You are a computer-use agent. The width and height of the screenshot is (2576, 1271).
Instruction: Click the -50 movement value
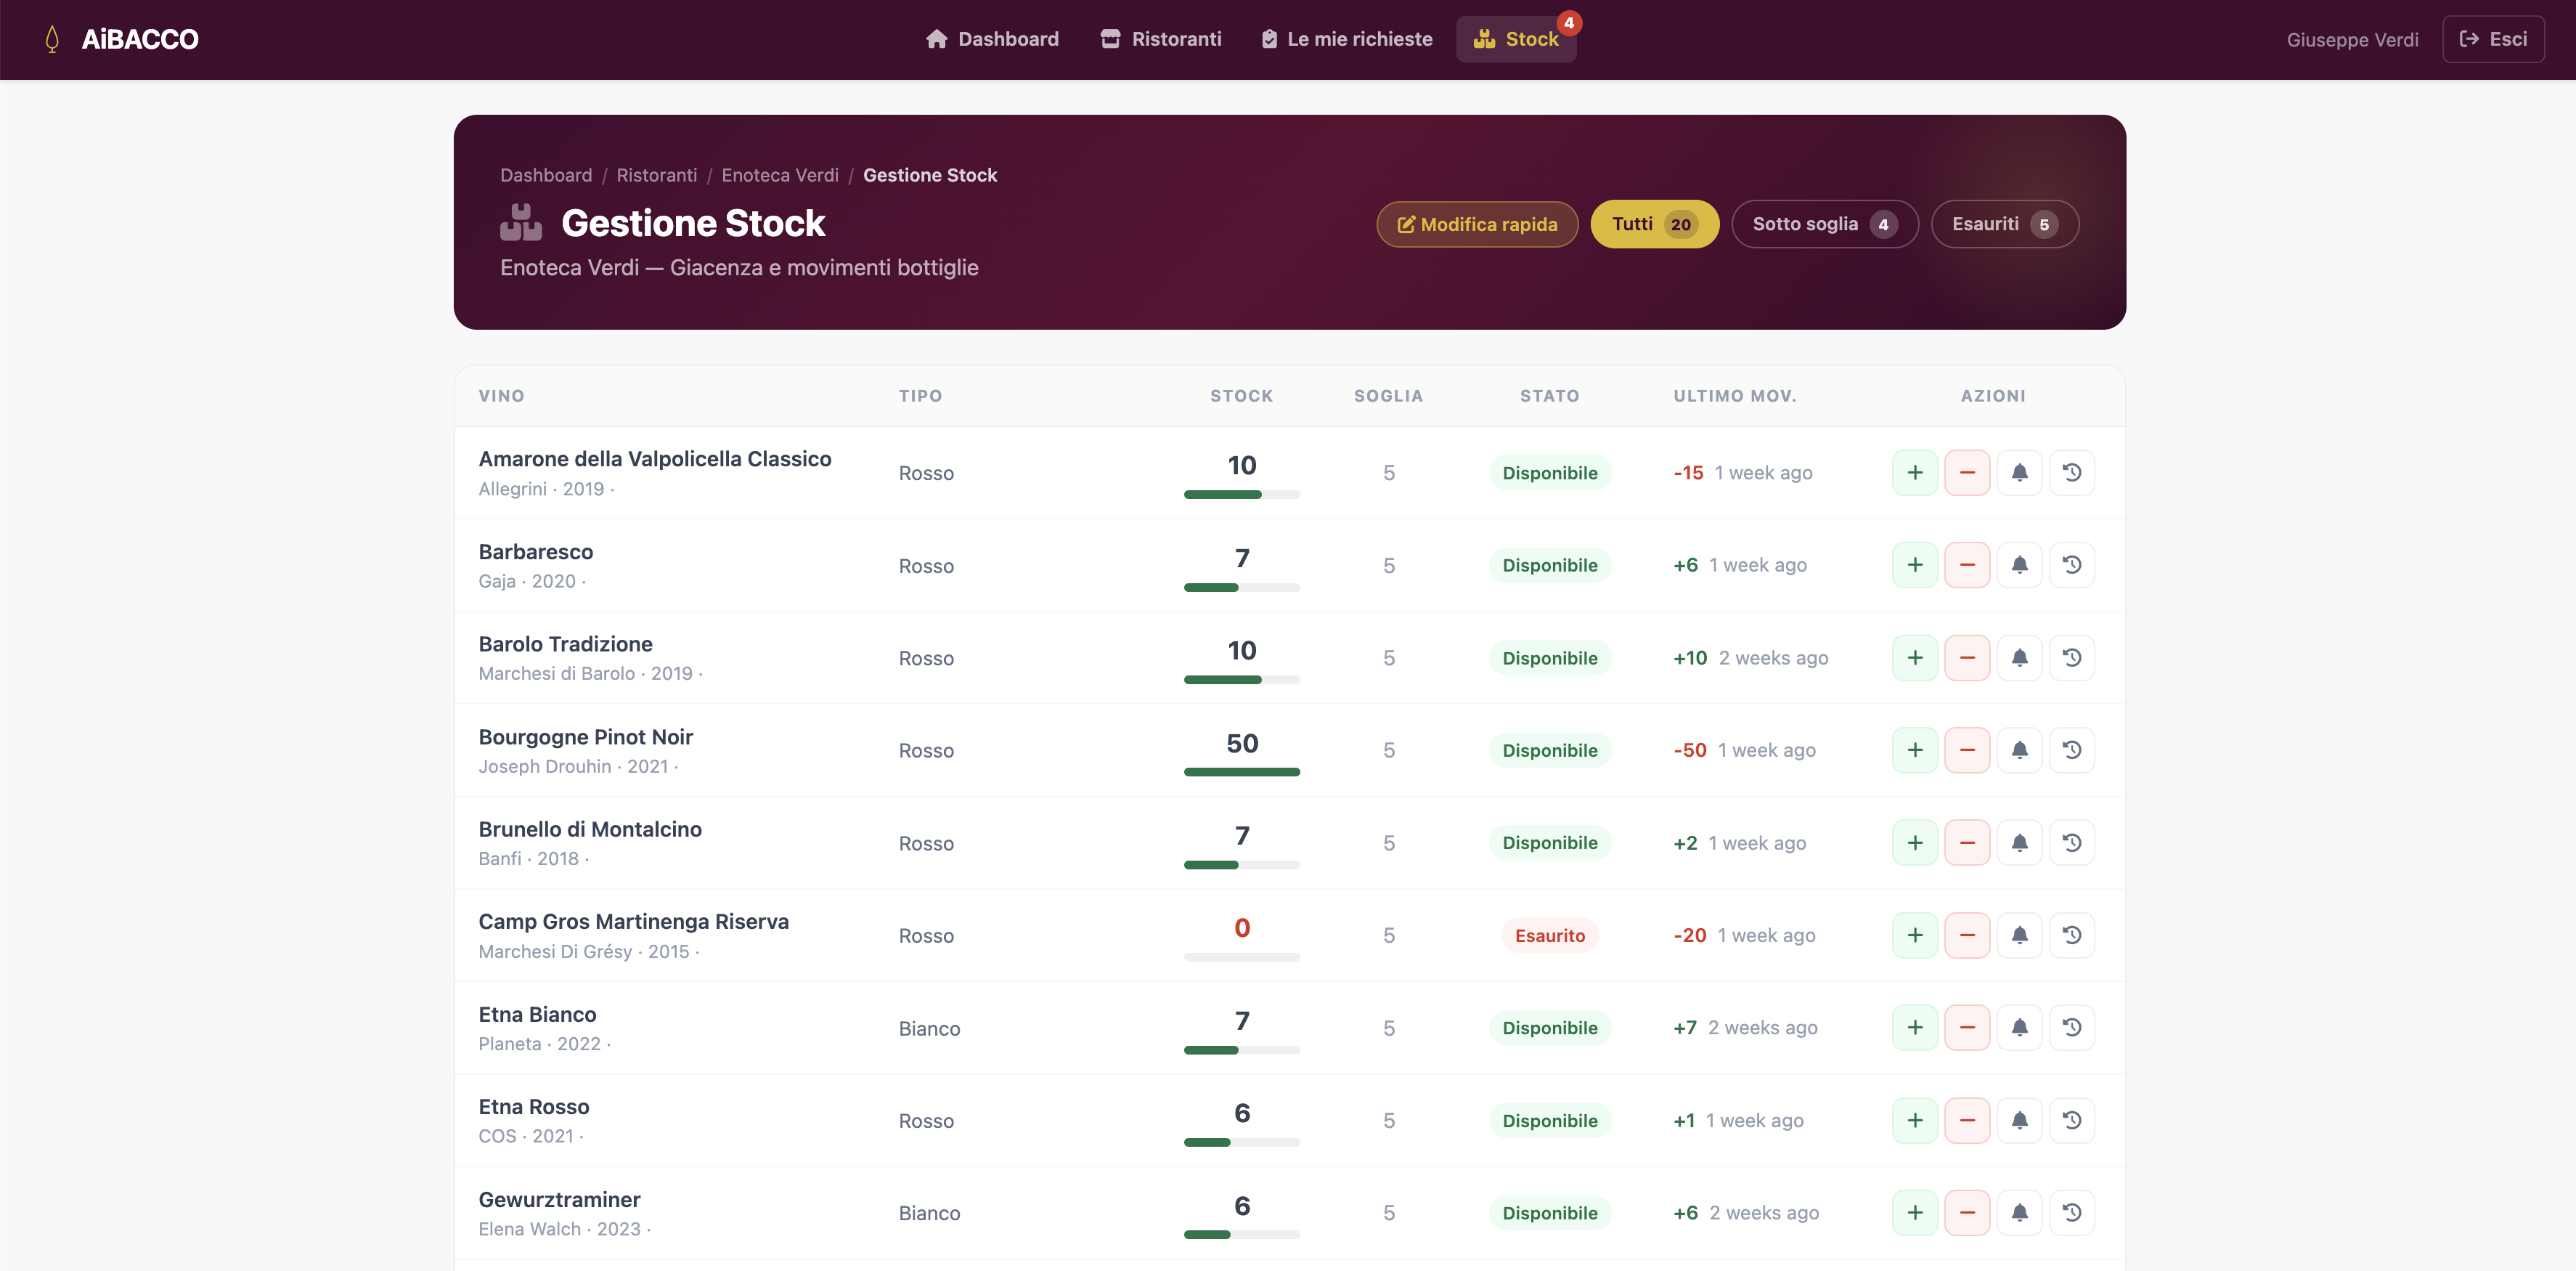(x=1690, y=750)
